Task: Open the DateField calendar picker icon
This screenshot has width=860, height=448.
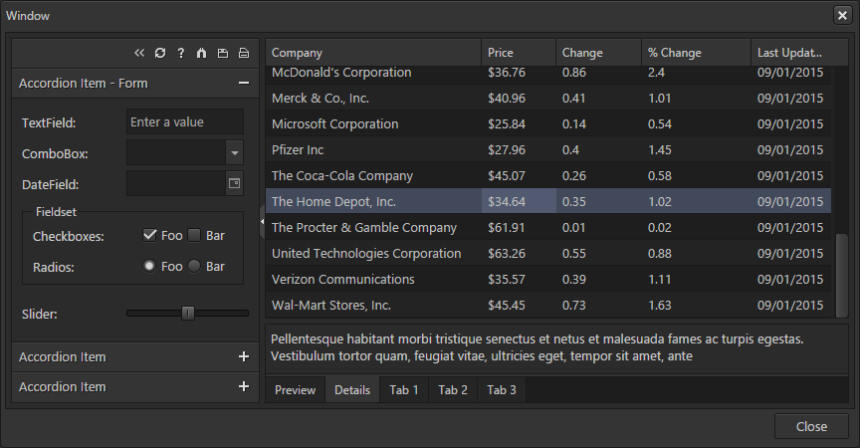Action: (x=234, y=183)
